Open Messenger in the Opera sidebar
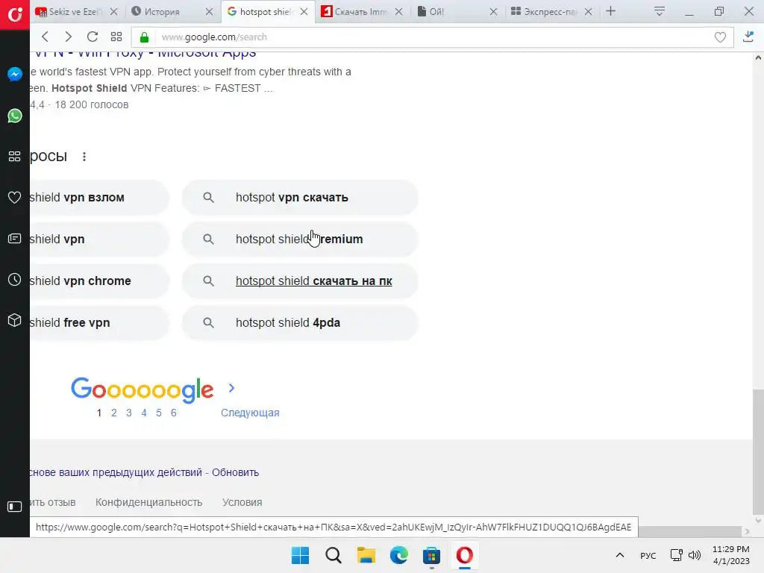 click(15, 74)
